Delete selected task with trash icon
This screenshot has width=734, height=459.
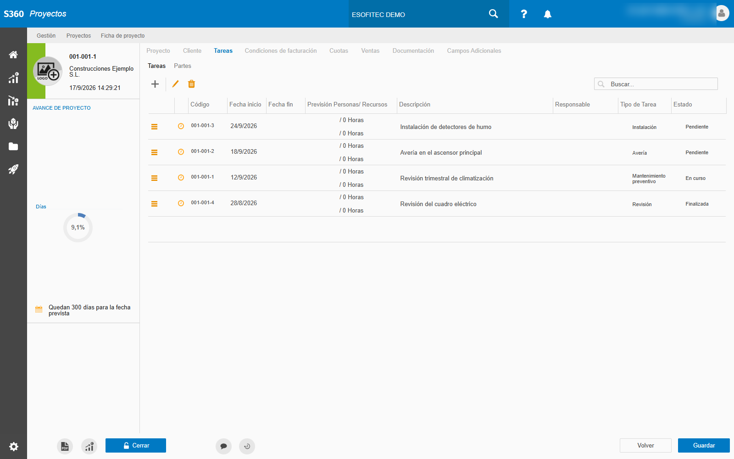coord(192,84)
